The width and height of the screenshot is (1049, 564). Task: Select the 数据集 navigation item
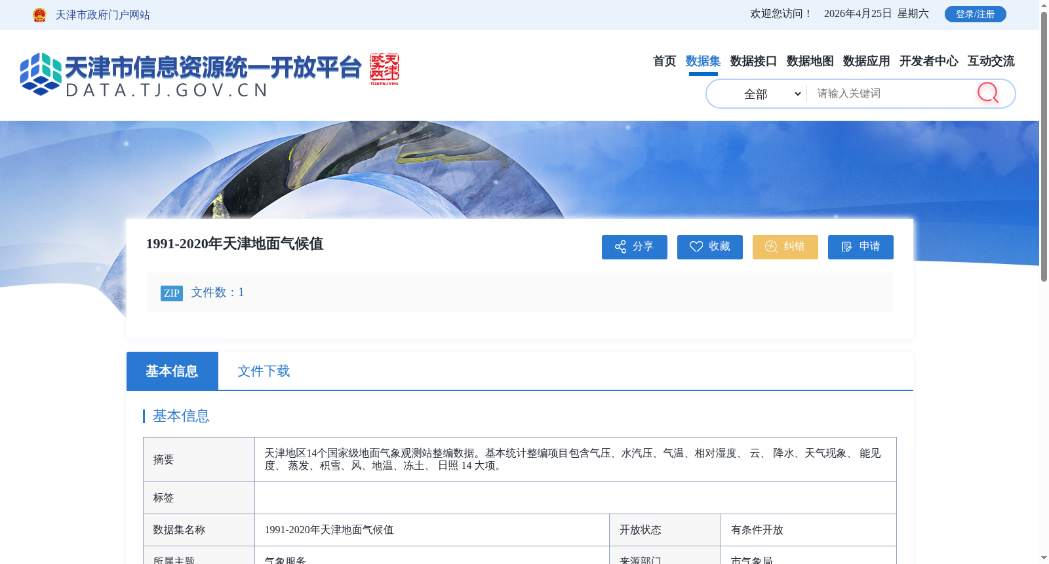(x=703, y=61)
